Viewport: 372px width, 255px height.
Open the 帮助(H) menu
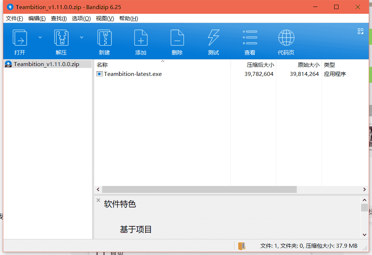pyautogui.click(x=129, y=19)
